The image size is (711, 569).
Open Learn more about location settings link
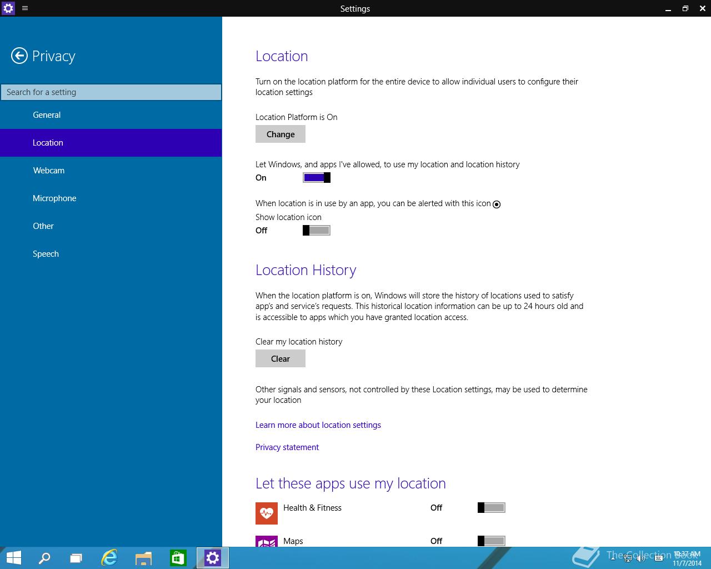(x=318, y=425)
